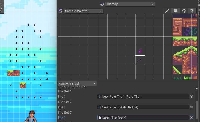The image size is (200, 122).
Task: Click the palette icon beside Sample Palette
Action: (61, 11)
